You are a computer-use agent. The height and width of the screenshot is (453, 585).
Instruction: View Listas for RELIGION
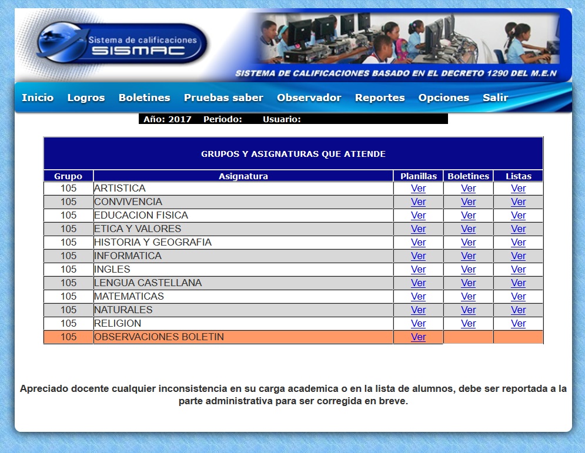click(x=518, y=323)
